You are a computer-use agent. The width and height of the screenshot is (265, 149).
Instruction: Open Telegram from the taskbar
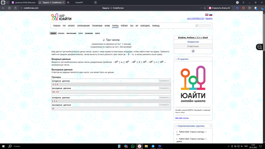tap(153, 146)
